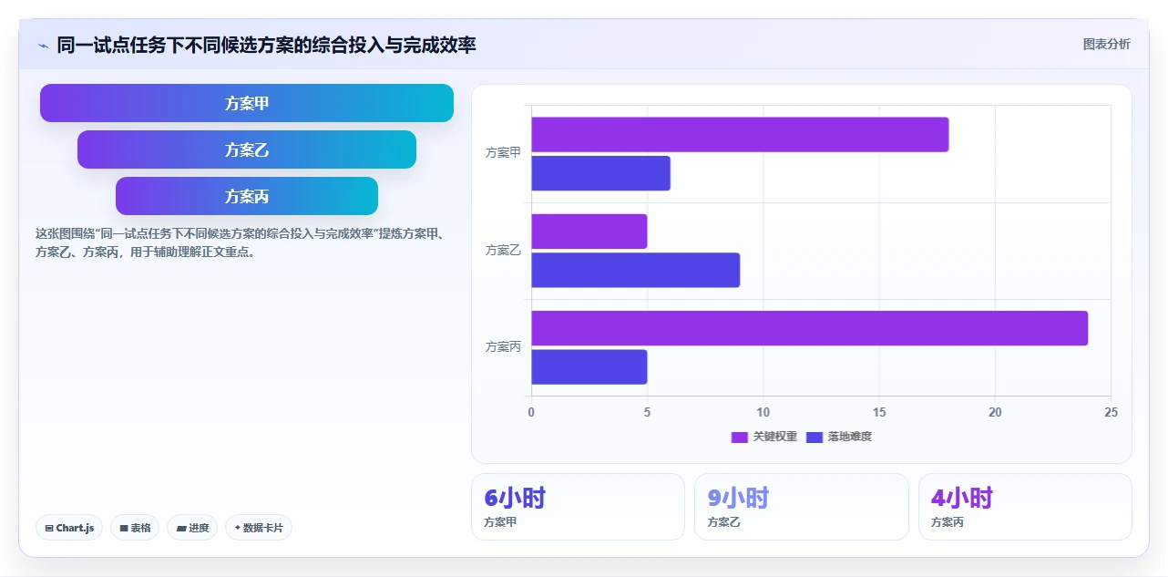The width and height of the screenshot is (1168, 577).
Task: Click the 方案乙 funnel bar
Action: click(247, 149)
